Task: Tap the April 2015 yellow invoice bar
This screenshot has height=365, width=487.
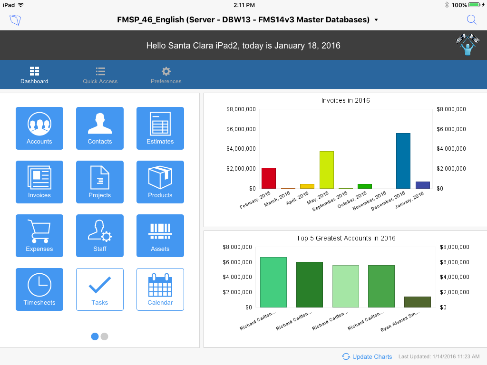Action: 307,186
